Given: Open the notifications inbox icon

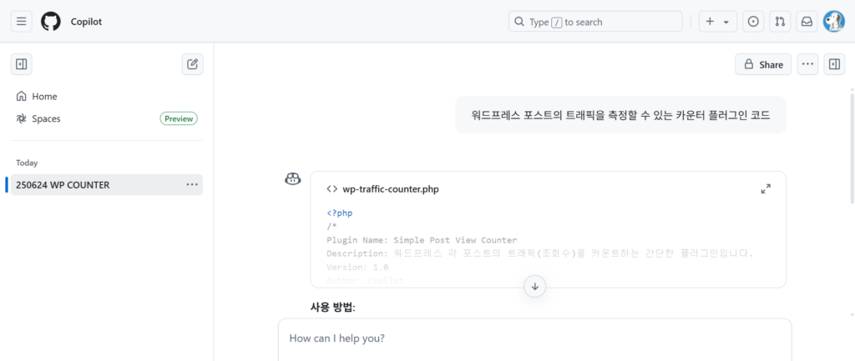Looking at the screenshot, I should pos(807,22).
